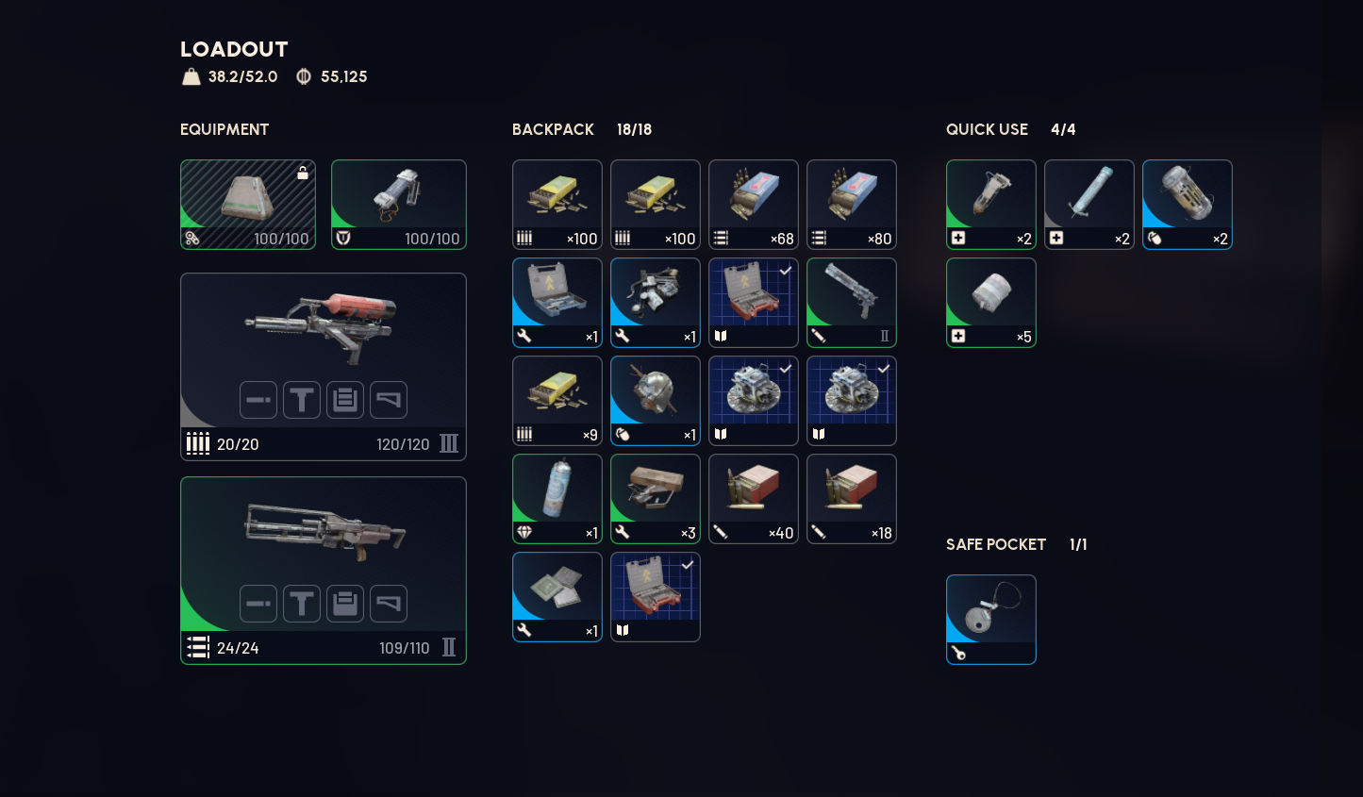Select the pistol weapon item in backpack

tap(852, 303)
